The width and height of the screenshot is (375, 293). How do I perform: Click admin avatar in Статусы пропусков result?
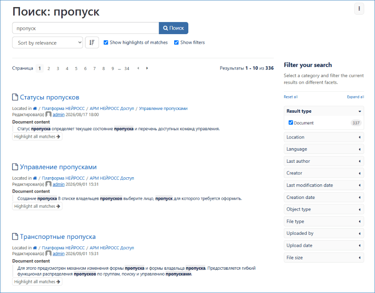(x=49, y=114)
